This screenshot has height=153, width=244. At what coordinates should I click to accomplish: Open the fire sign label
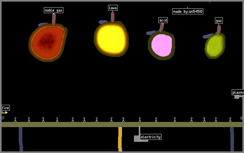pos(6,108)
